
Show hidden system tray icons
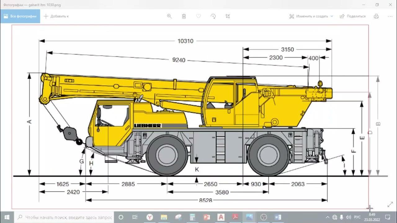[328, 217]
